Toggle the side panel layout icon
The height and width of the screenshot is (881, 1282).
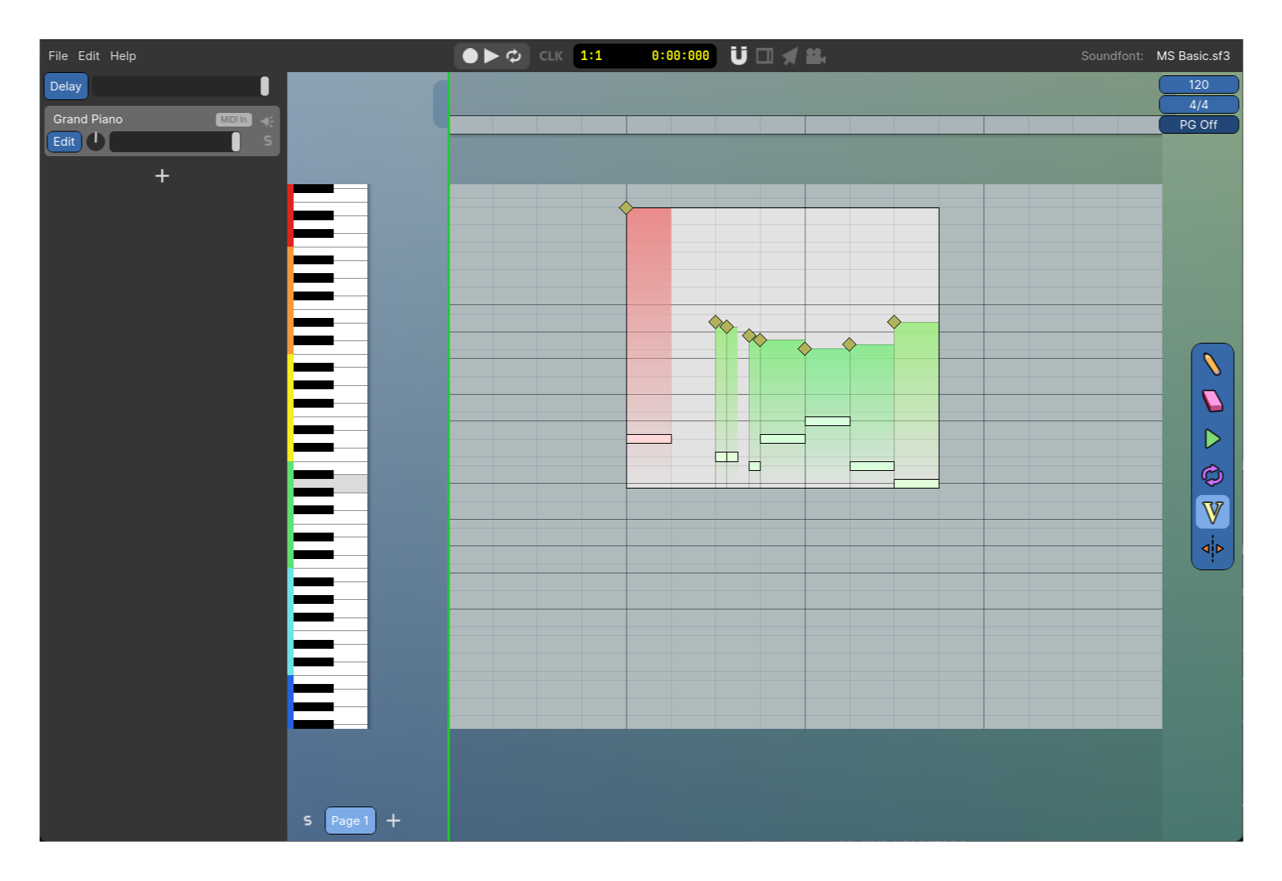(764, 56)
